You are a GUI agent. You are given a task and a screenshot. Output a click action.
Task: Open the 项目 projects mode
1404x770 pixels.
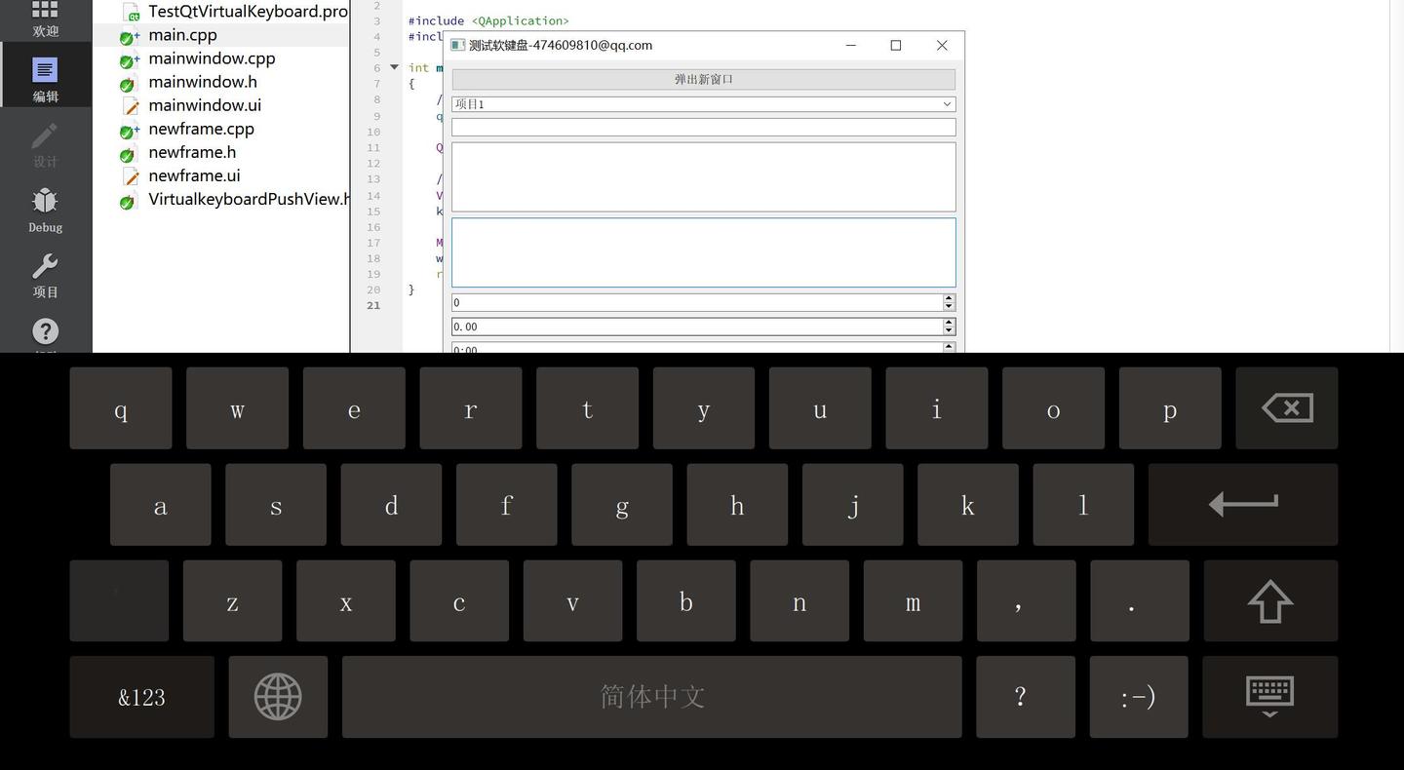pyautogui.click(x=45, y=274)
